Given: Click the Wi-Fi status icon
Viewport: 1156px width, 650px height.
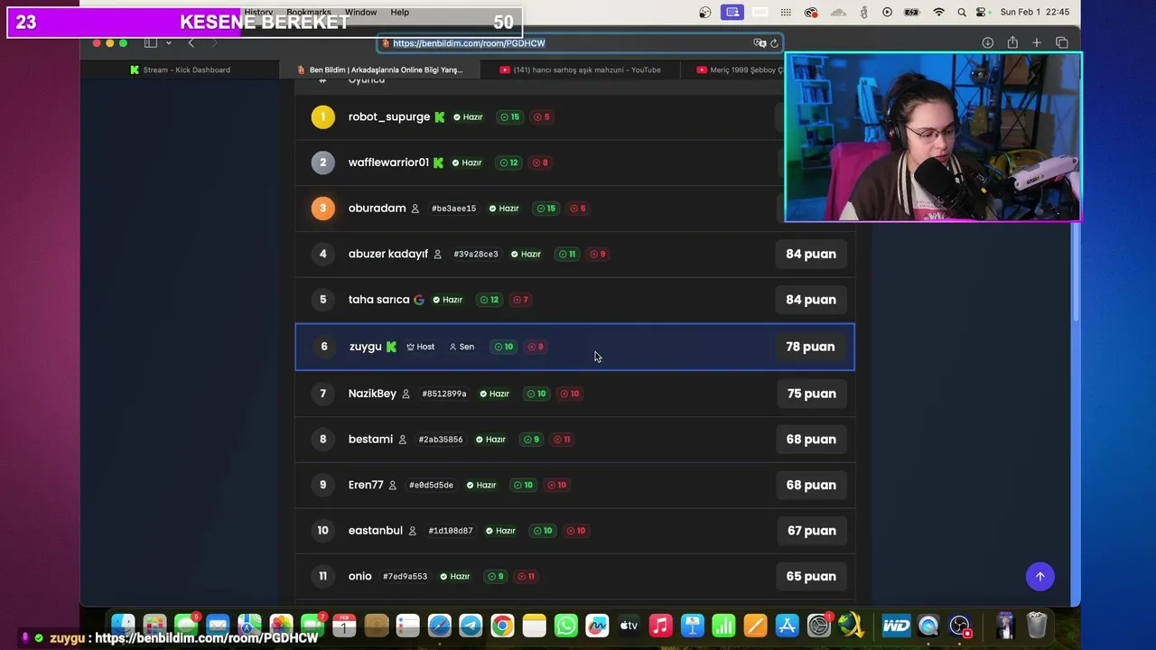Looking at the screenshot, I should click(x=938, y=13).
